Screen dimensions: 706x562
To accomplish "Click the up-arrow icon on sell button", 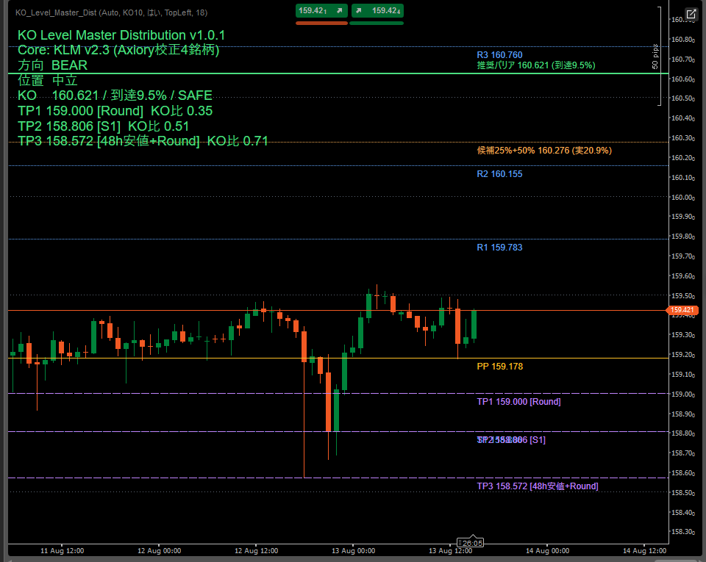I will pos(340,10).
